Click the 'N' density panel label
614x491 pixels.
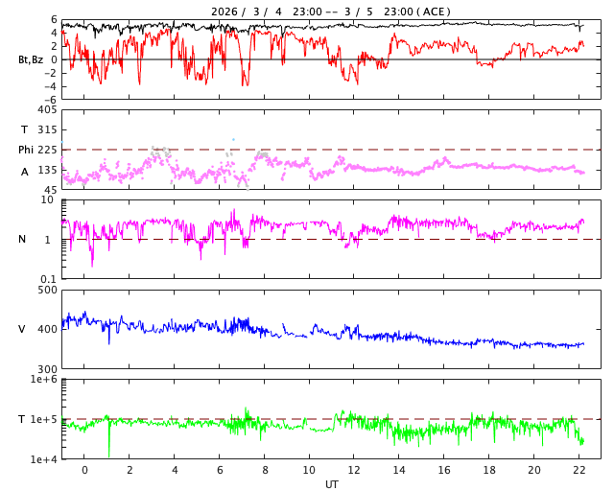[x=22, y=239]
